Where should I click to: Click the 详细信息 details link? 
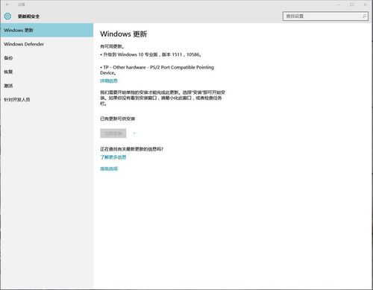coord(109,81)
